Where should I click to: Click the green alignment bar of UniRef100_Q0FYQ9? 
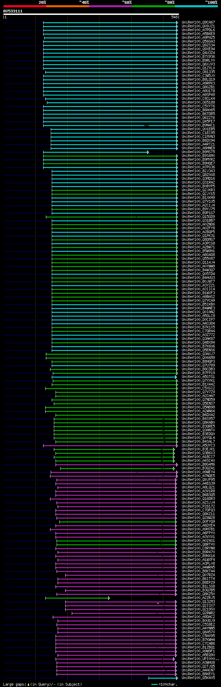(x=118, y=522)
